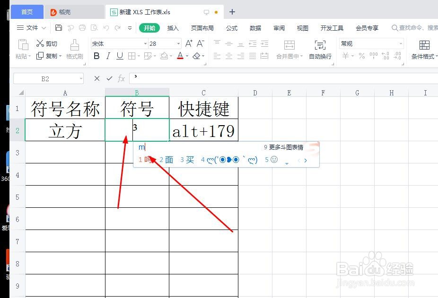Increase font size with A+ icon
438x298 pixels.
coord(189,43)
